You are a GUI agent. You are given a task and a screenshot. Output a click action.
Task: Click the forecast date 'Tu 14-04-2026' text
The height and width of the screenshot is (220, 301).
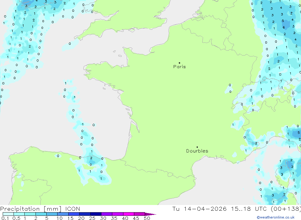pyautogui.click(x=199, y=209)
